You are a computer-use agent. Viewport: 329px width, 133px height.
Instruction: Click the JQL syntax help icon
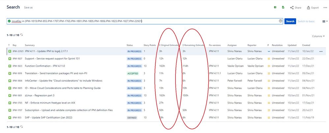pos(281,21)
